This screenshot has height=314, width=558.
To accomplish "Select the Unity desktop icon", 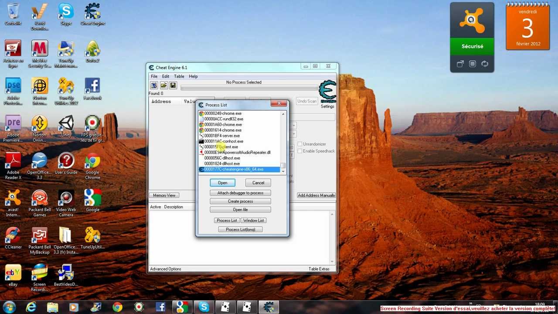I will click(x=66, y=126).
